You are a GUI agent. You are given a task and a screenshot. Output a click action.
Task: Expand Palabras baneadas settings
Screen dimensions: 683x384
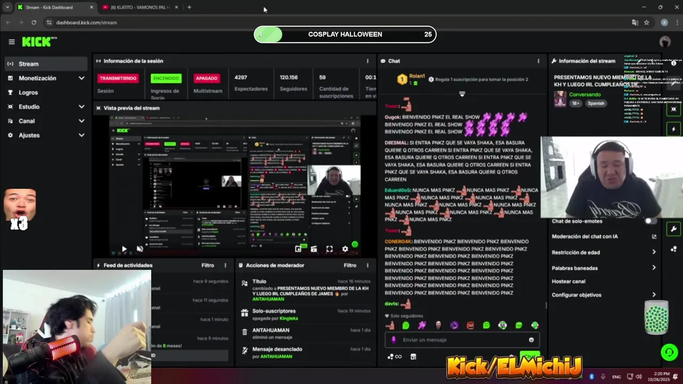tap(604, 268)
